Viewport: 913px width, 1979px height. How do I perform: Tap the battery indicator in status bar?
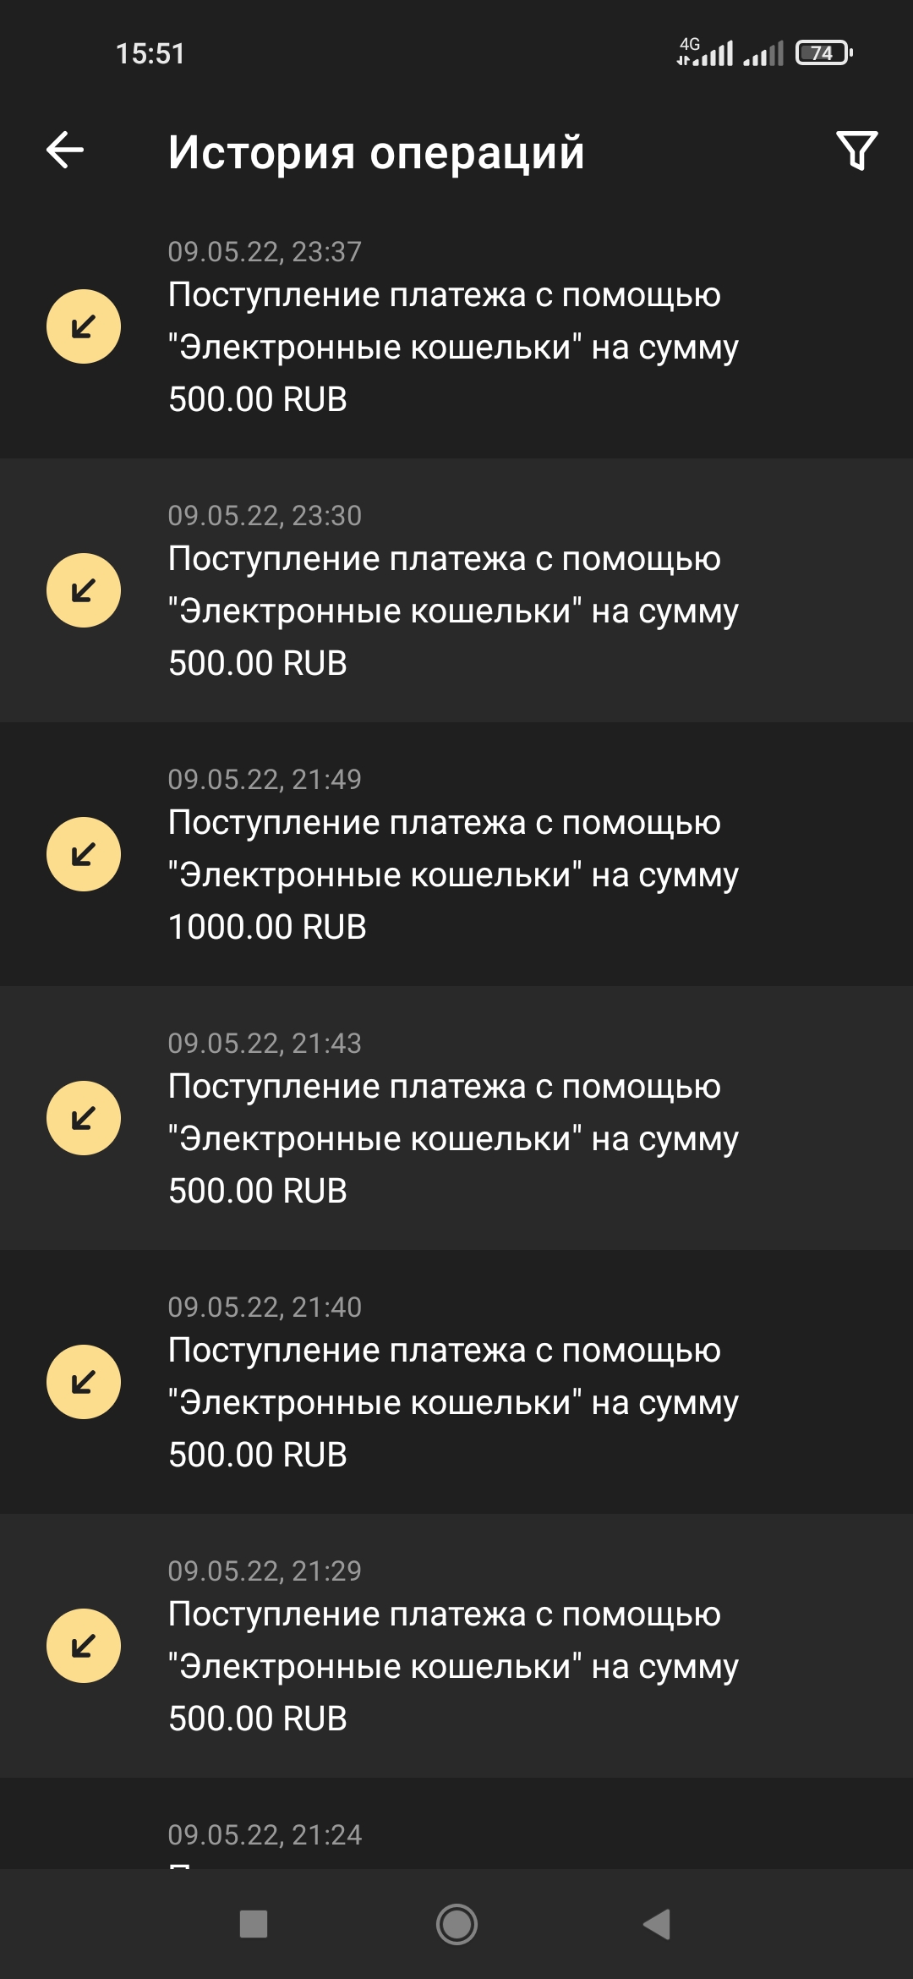coord(823,53)
